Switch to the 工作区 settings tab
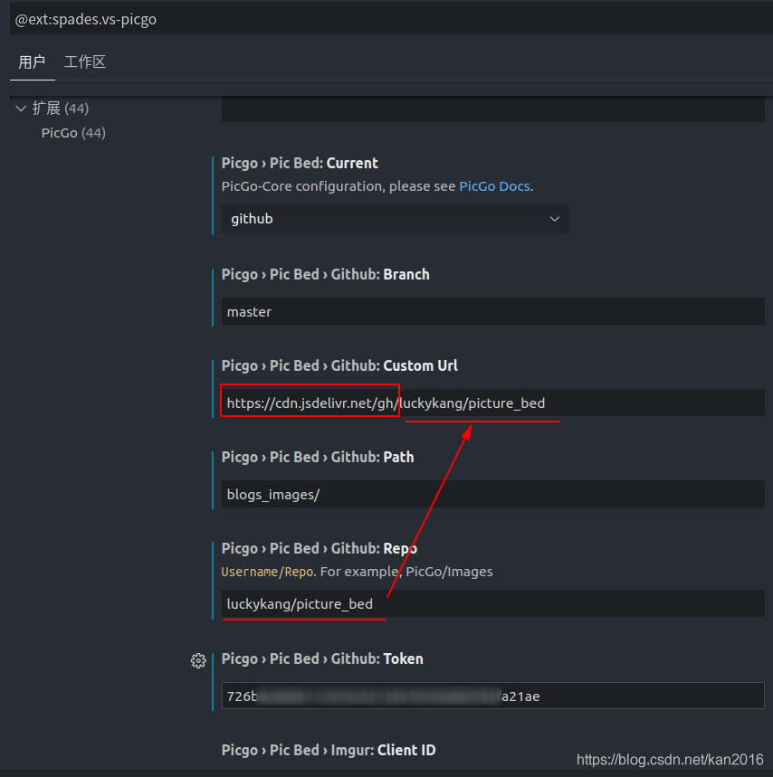 (x=84, y=62)
